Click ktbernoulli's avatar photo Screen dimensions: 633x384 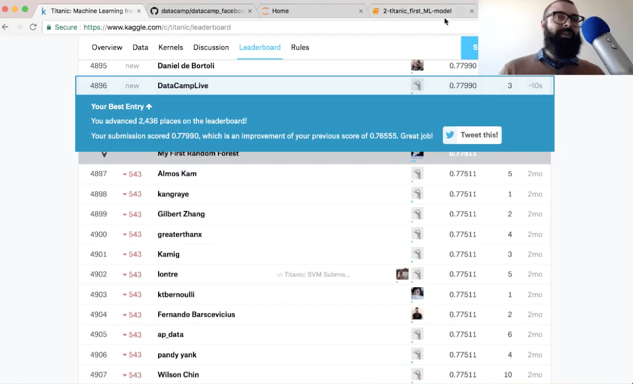[x=417, y=294]
